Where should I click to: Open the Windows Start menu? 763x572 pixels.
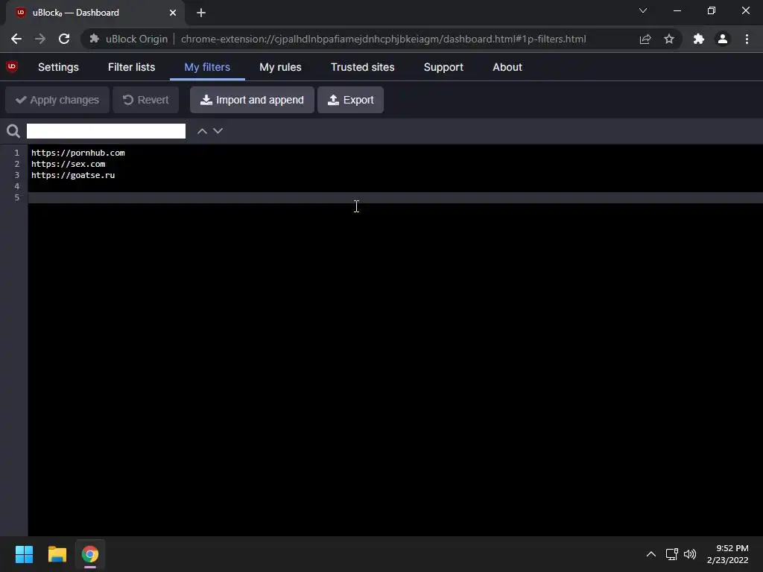[24, 554]
